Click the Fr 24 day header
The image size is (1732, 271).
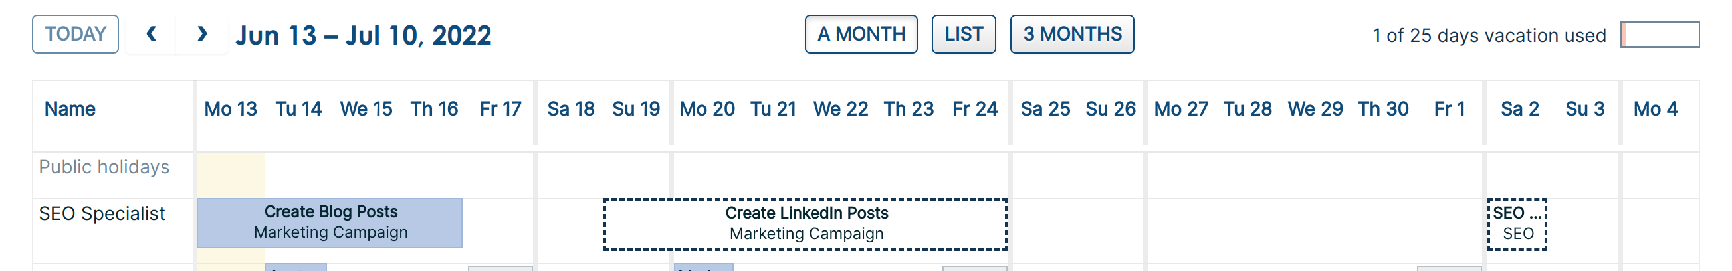[x=975, y=109]
